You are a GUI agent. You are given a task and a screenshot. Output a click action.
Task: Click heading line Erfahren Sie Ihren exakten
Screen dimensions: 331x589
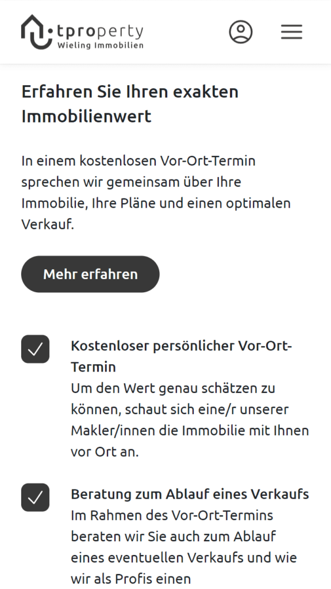pyautogui.click(x=130, y=91)
